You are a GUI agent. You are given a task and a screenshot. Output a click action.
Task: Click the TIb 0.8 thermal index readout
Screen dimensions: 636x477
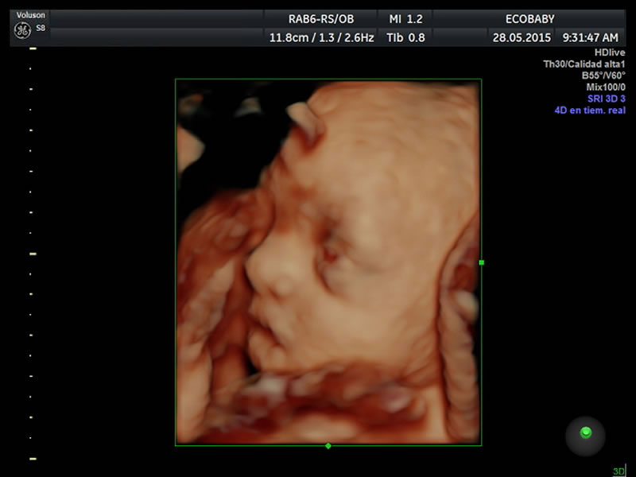coord(405,37)
